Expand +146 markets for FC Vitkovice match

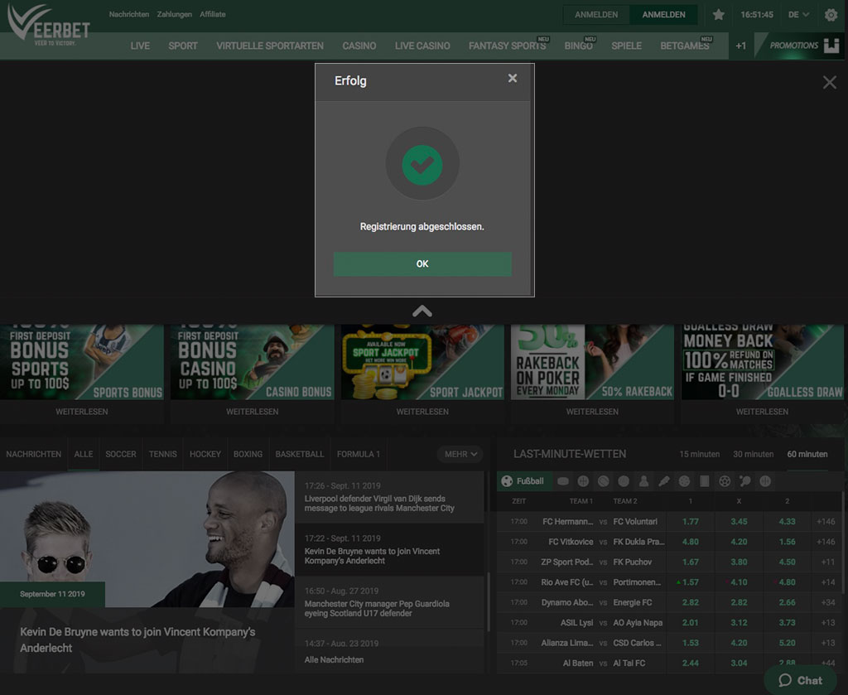(826, 542)
